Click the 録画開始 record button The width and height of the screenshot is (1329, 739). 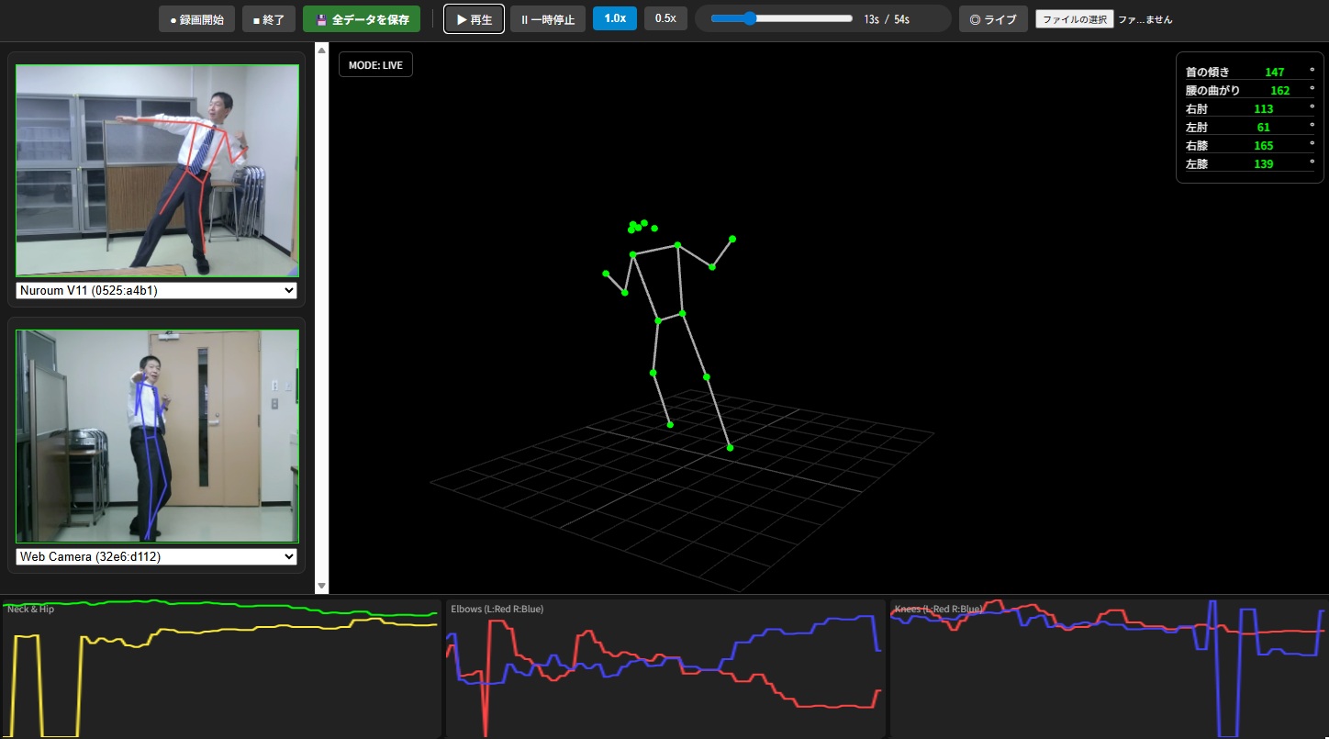tap(197, 19)
